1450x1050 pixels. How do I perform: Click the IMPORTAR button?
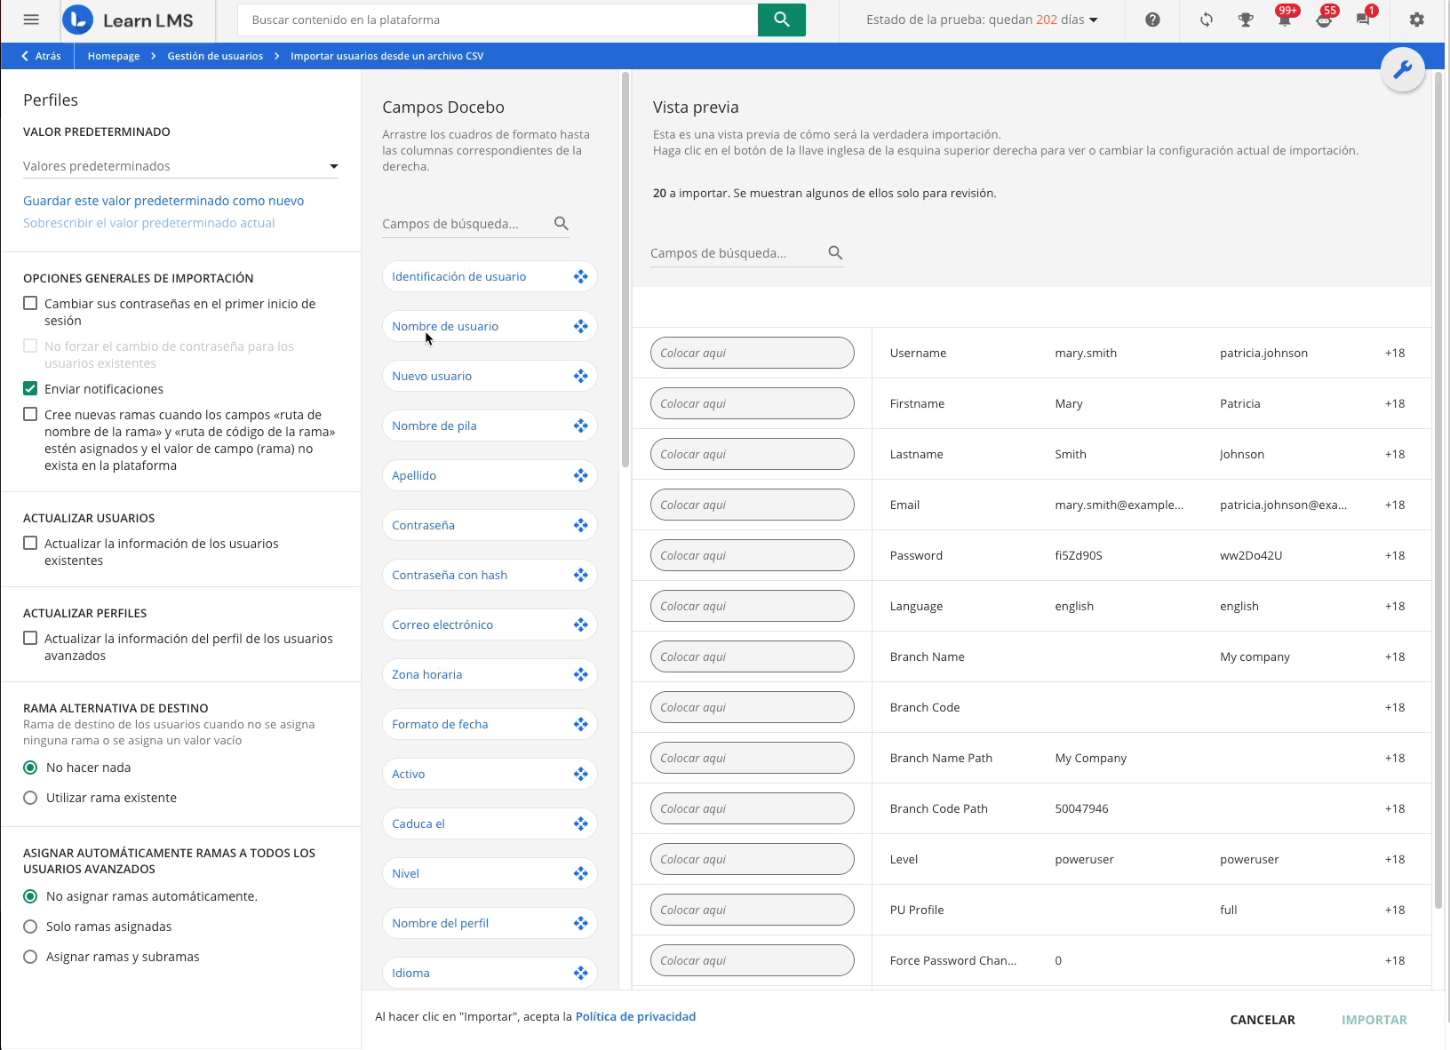[x=1374, y=1020]
